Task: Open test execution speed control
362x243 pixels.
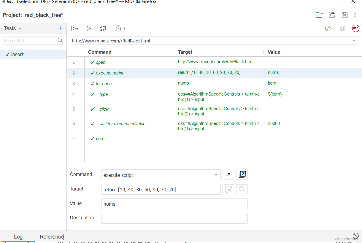Action: click(x=120, y=28)
